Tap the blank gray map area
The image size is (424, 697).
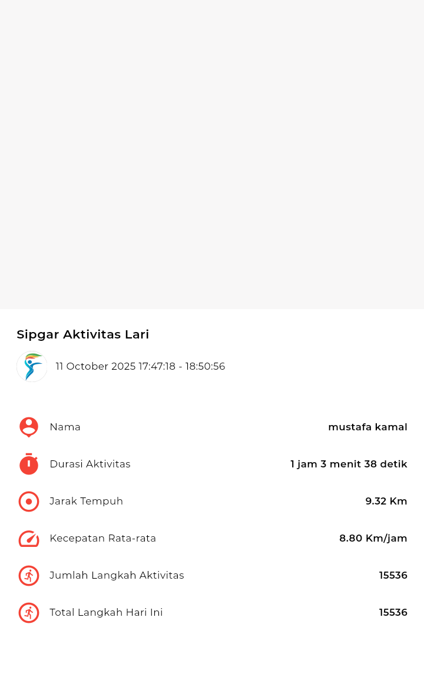[x=212, y=153]
